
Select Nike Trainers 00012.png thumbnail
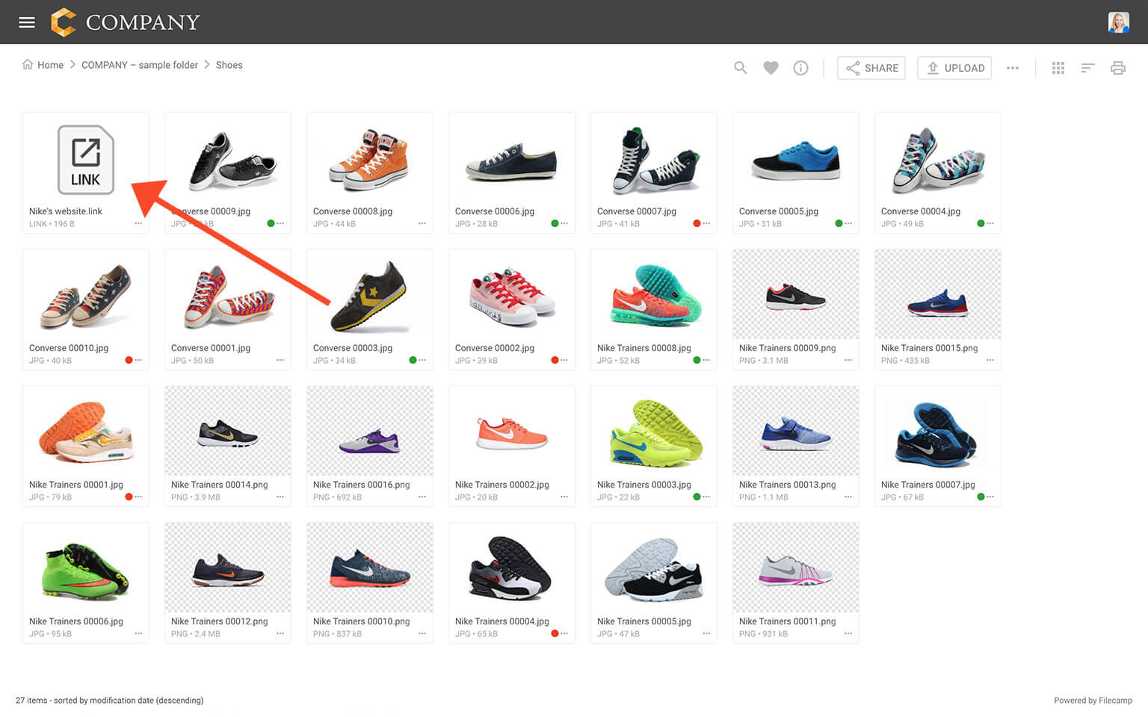[x=228, y=568]
